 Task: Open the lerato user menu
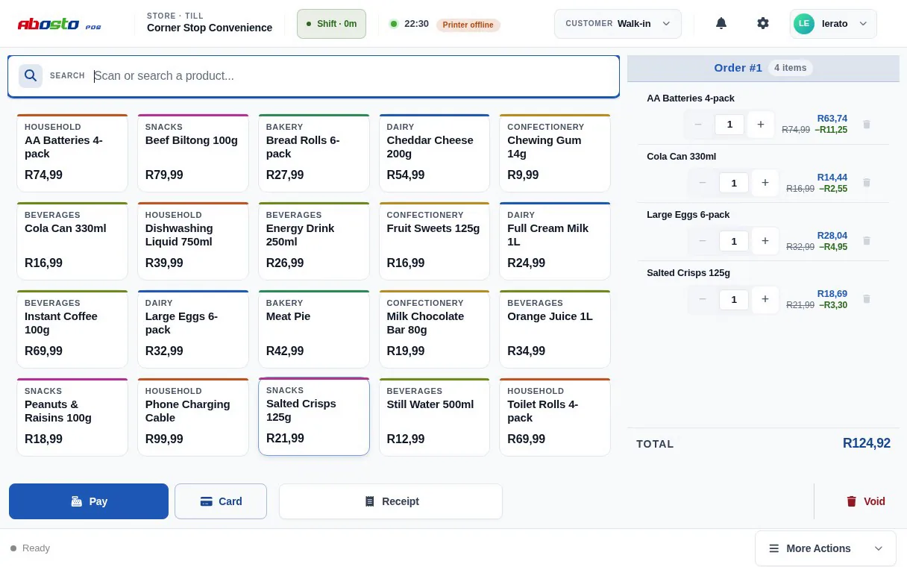(x=833, y=23)
